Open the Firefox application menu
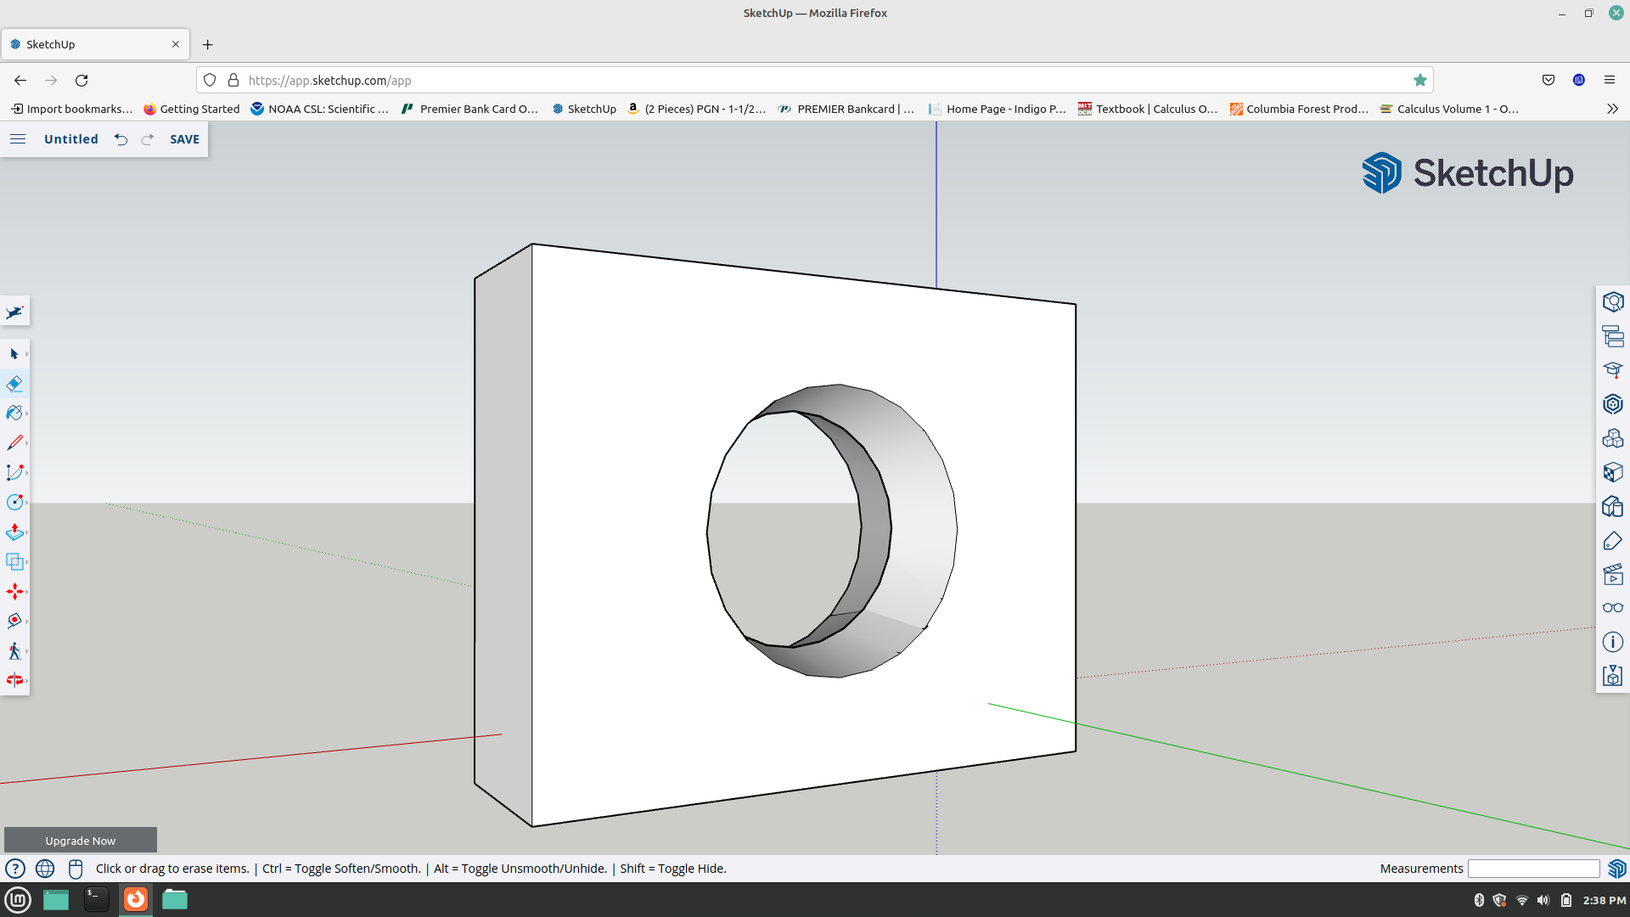 tap(1609, 80)
